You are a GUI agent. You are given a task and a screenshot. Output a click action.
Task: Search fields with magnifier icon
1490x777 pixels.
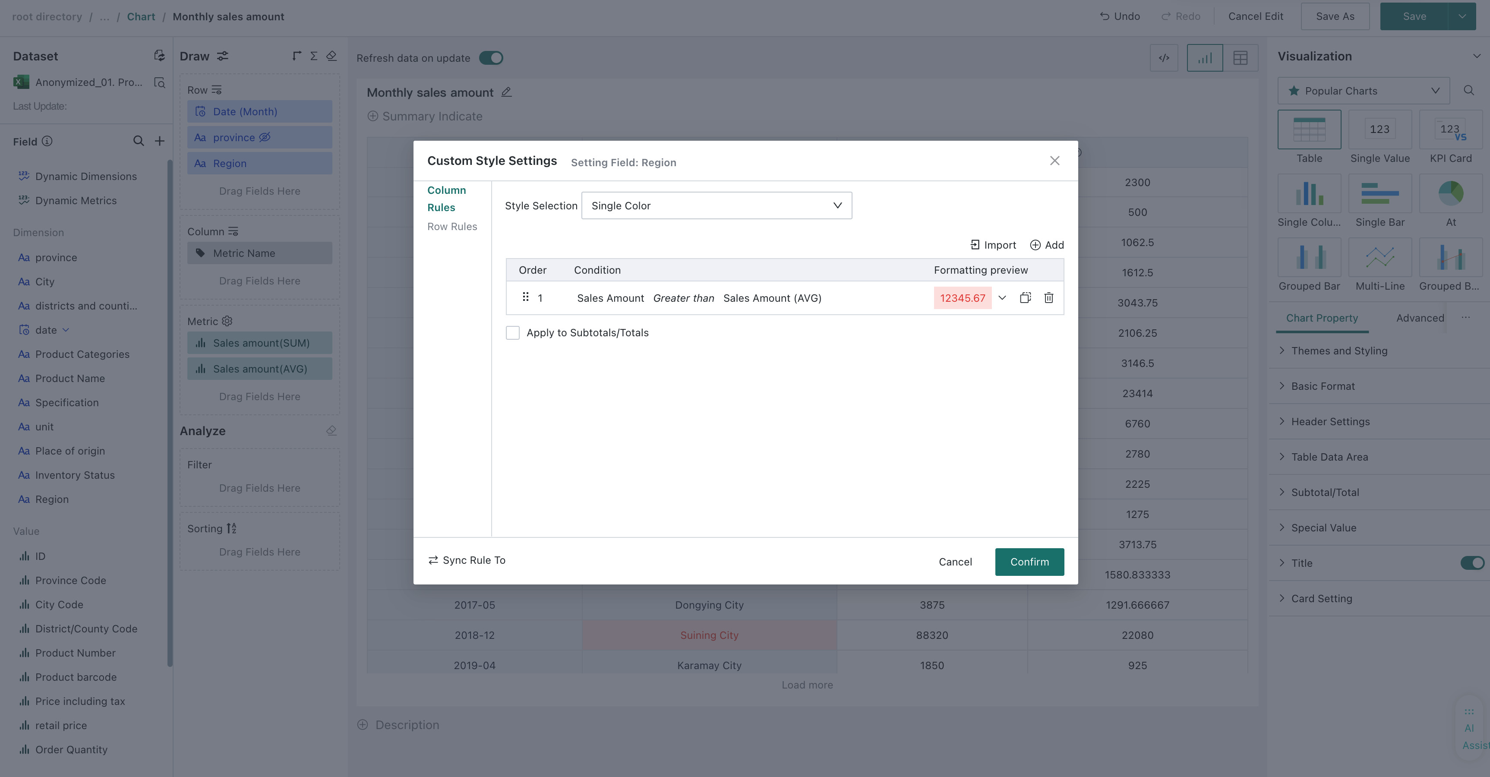pyautogui.click(x=138, y=141)
